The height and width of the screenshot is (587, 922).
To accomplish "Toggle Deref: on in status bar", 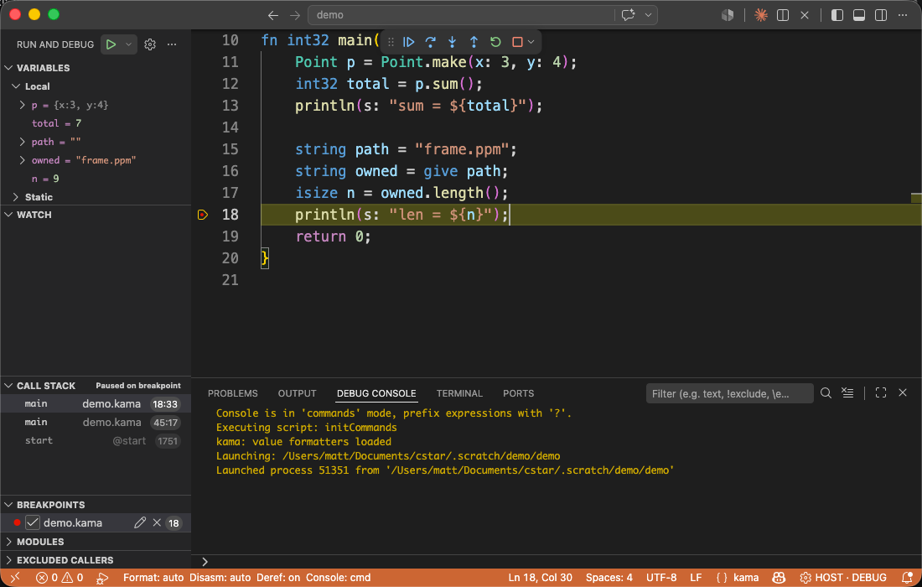I will (278, 578).
